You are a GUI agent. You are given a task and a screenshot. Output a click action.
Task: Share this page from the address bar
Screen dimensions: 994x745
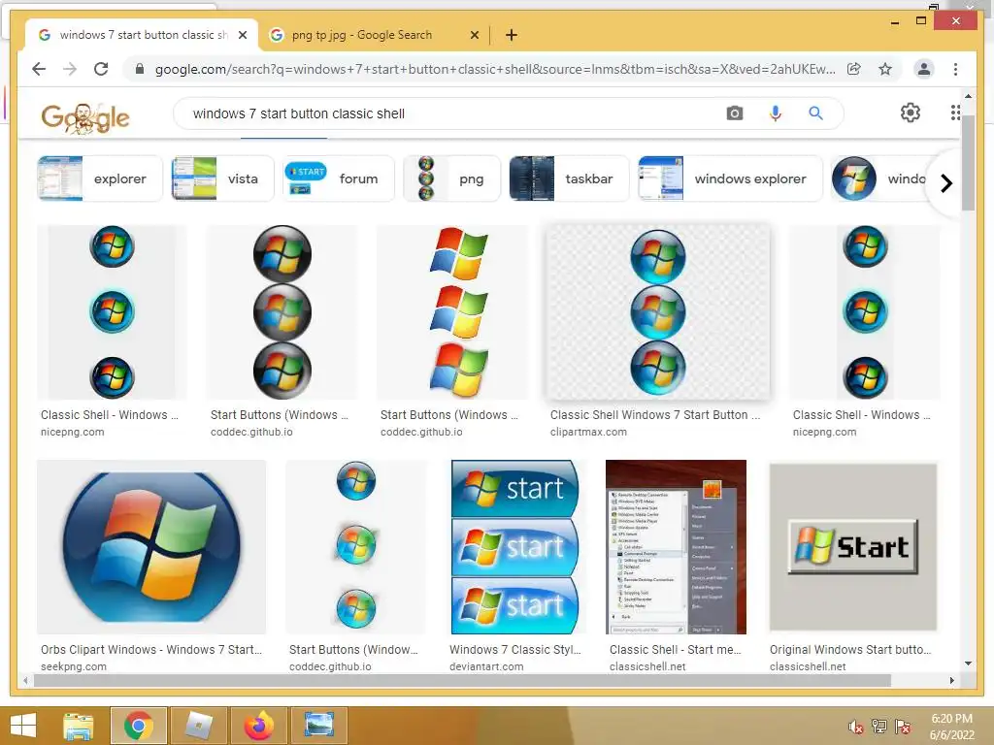tap(854, 69)
